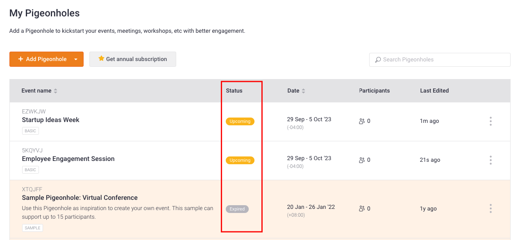Screen dimensions: 520x240
Task: Click participants icon in Employee Engagement Session row
Action: 362,160
